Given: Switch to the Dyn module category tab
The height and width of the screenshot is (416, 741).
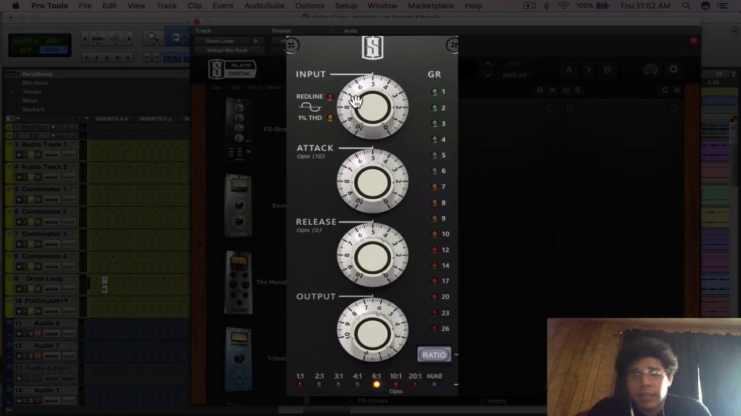Looking at the screenshot, I should [x=217, y=87].
